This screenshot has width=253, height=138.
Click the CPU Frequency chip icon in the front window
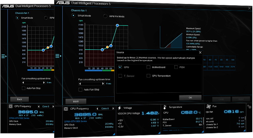[66, 109]
